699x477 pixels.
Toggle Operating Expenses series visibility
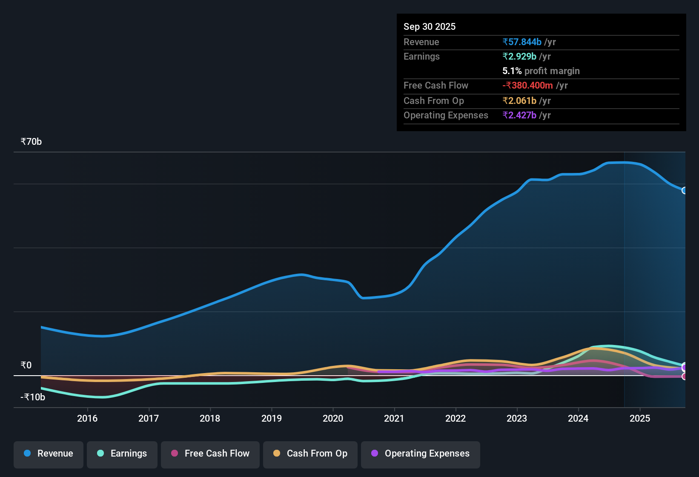[x=420, y=454]
